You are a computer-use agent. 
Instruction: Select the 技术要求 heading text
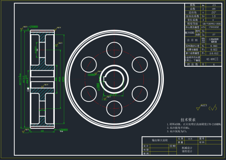click(x=188, y=120)
